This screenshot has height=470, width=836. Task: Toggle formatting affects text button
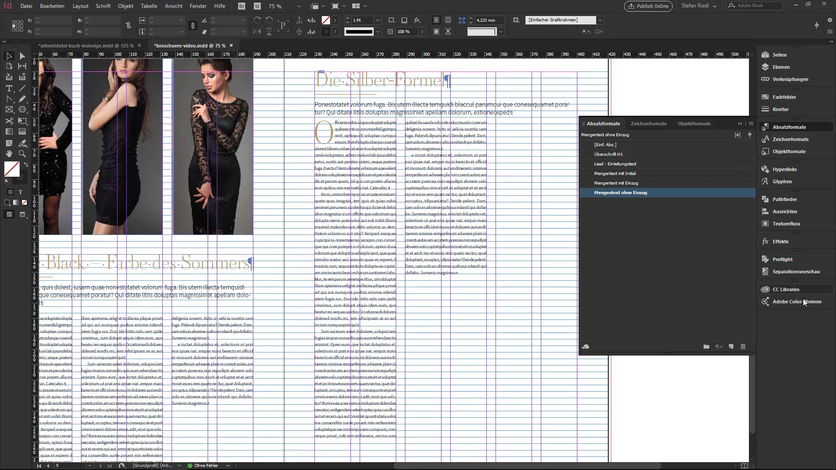(x=20, y=192)
